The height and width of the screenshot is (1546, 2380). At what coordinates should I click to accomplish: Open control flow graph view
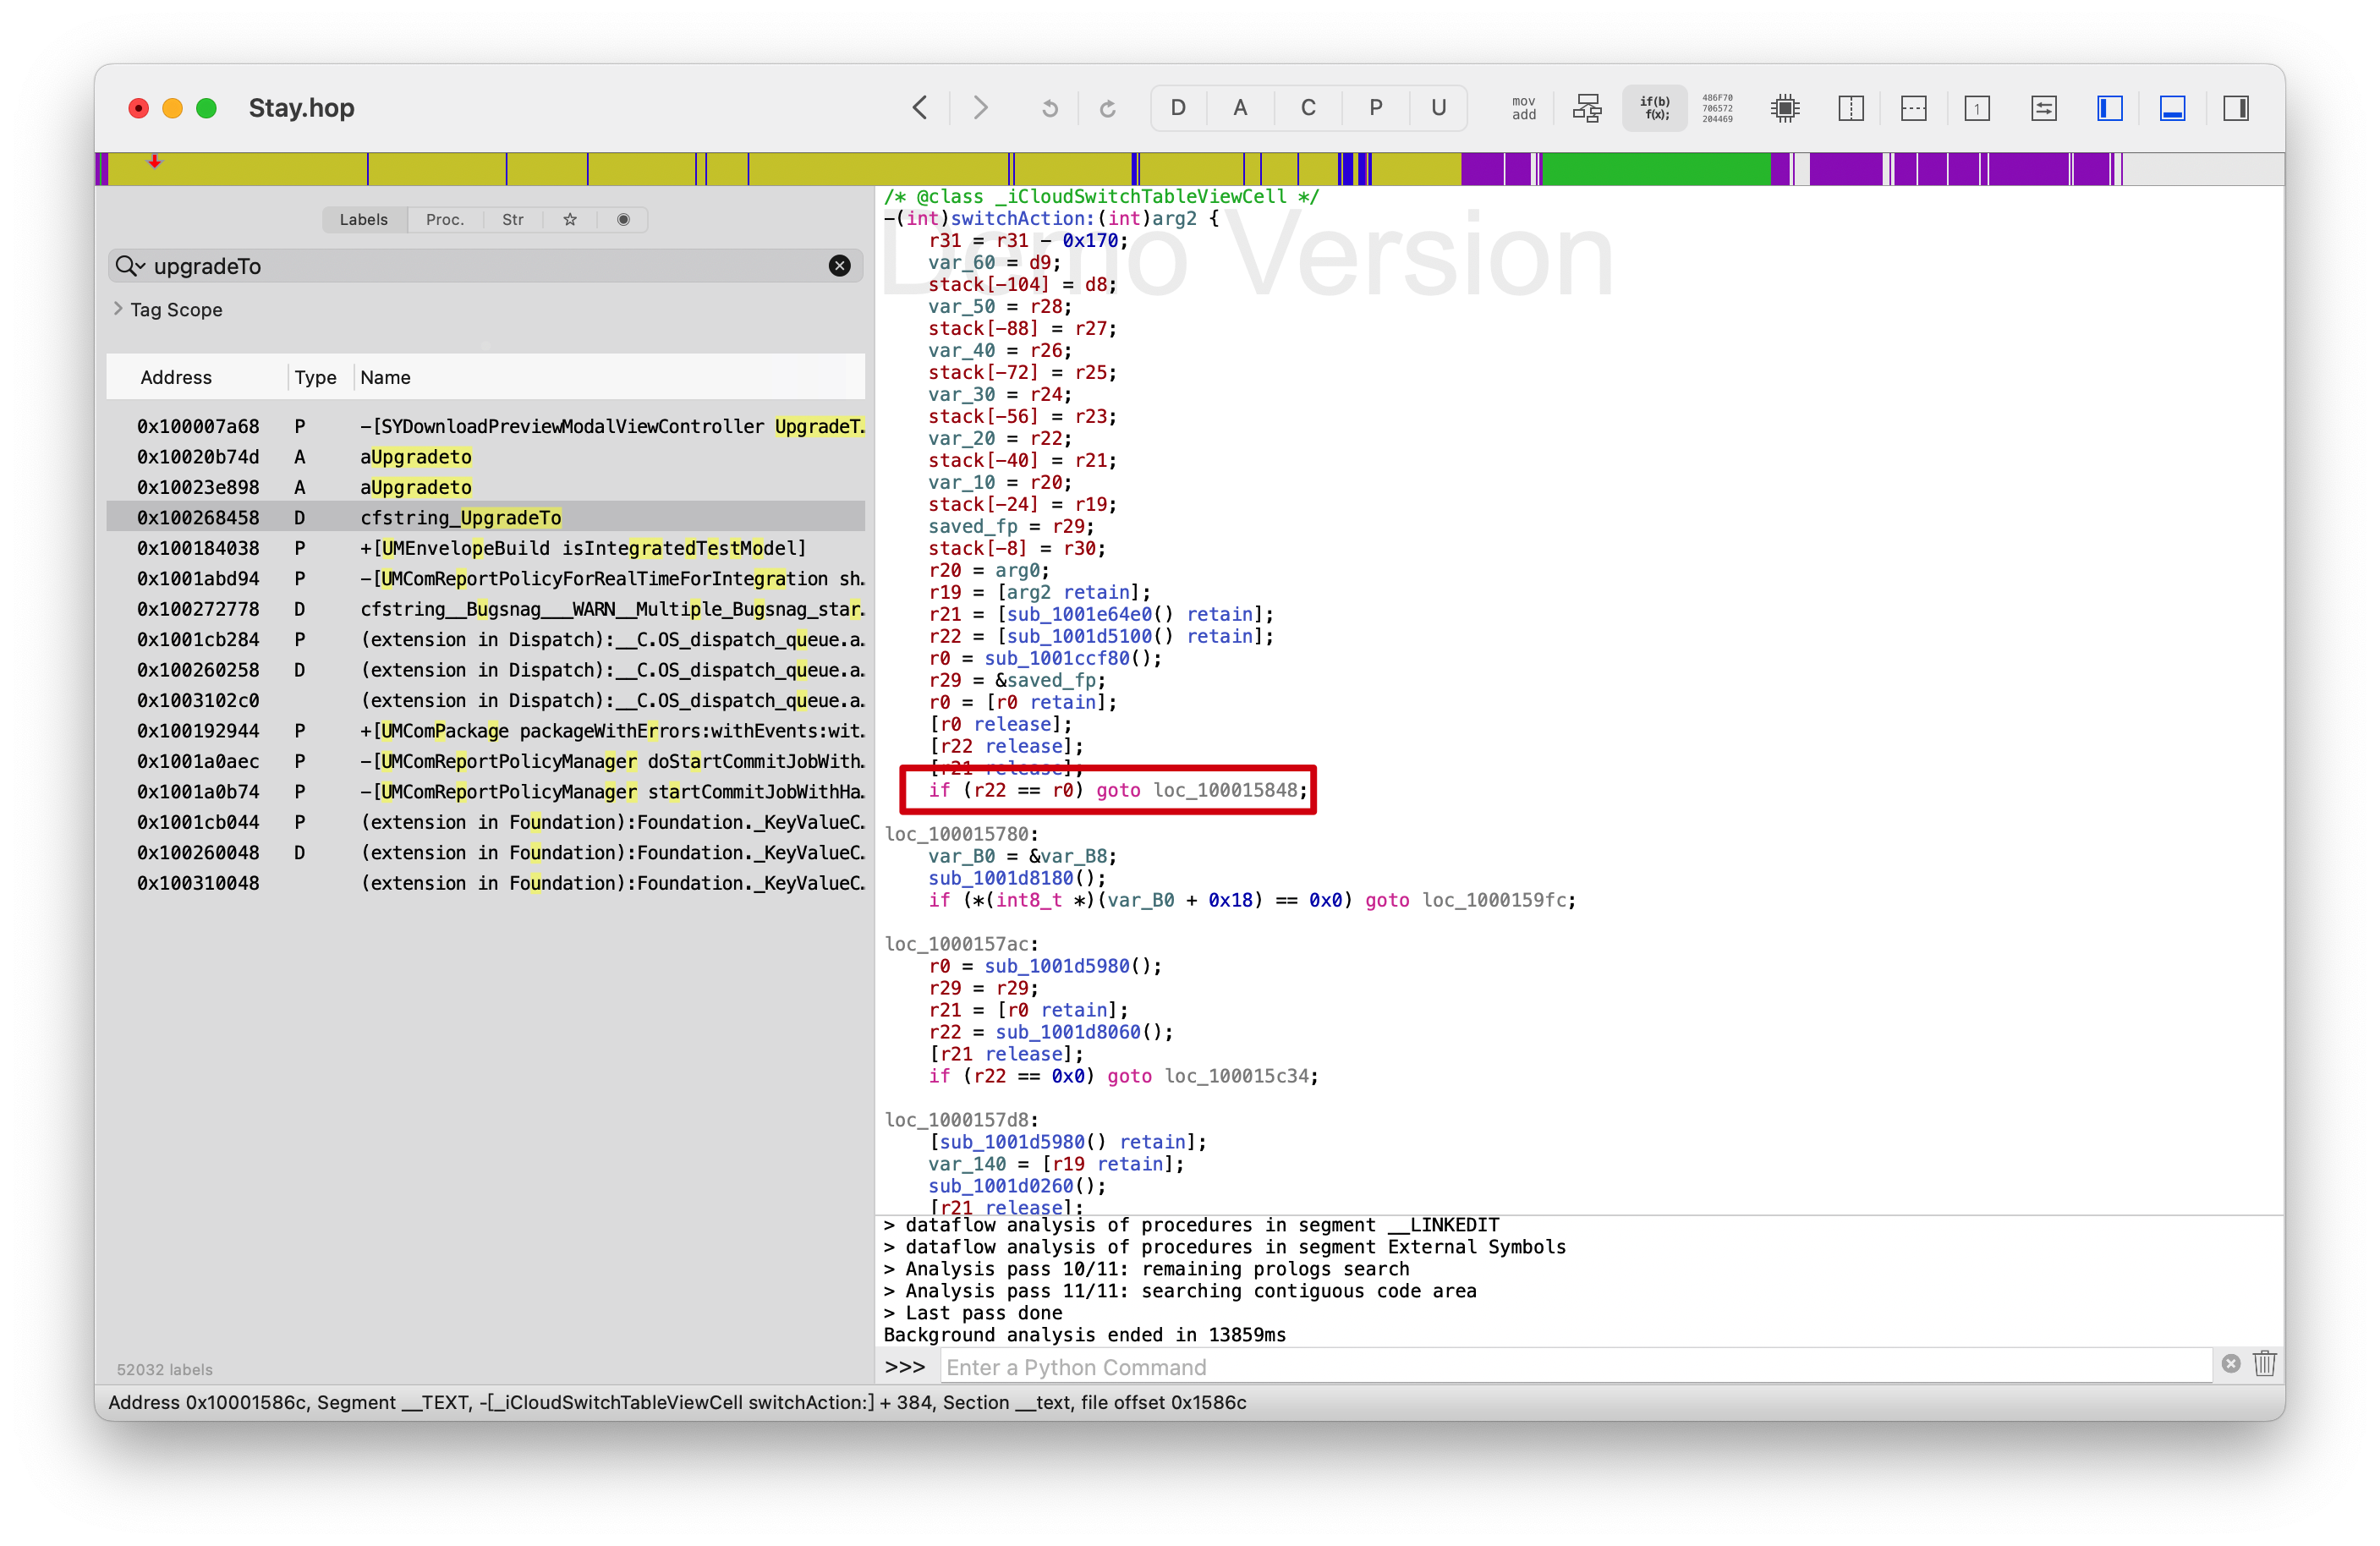1587,108
